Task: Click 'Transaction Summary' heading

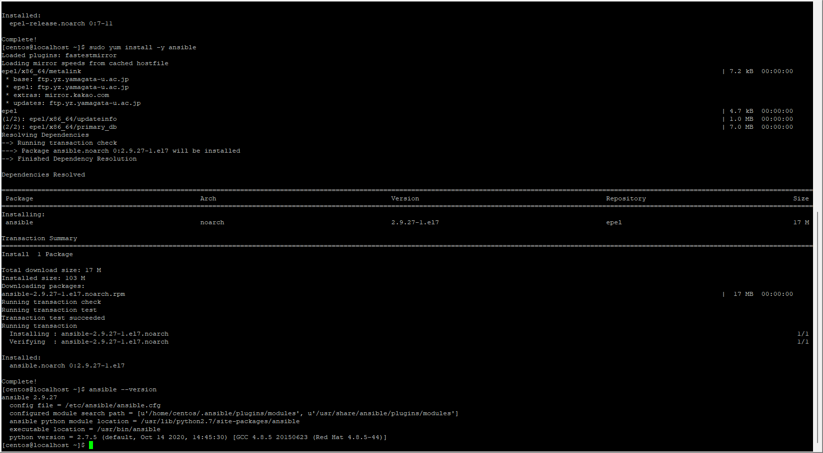Action: click(x=39, y=238)
